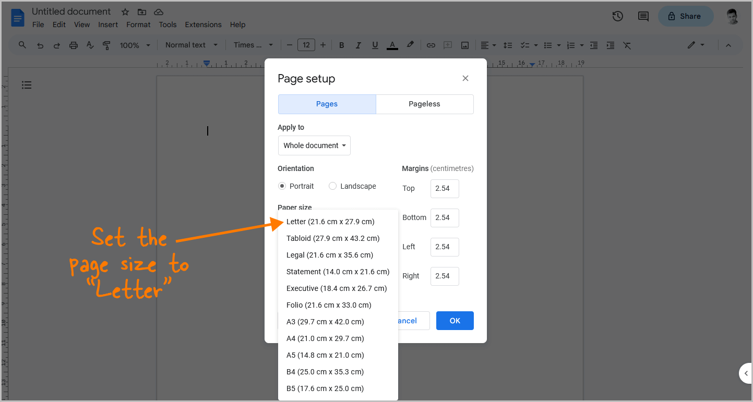Switch to the Pageless tab

[x=424, y=104]
